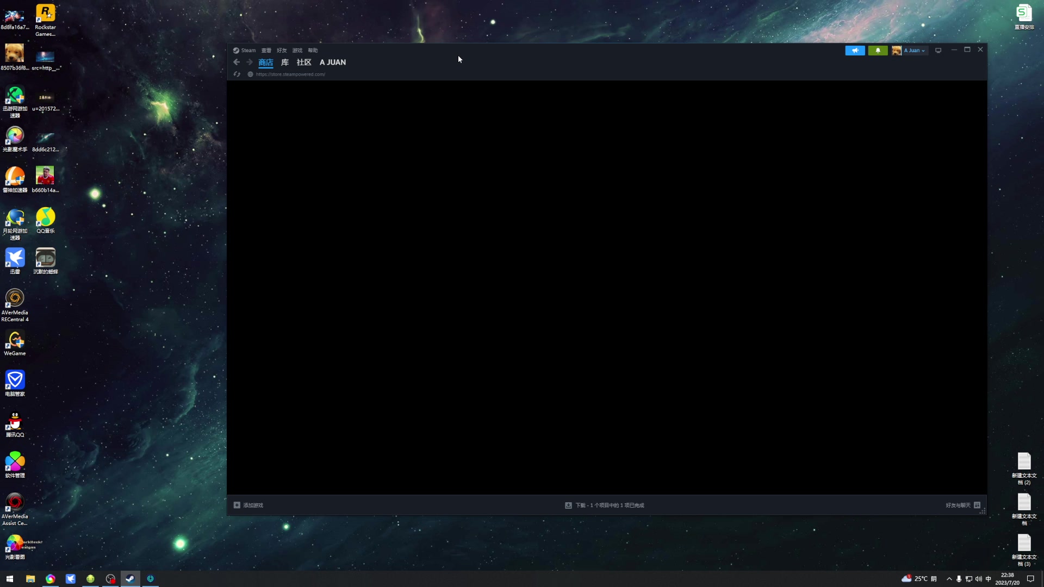Open the green S app at top-right desktop
Screen dimensions: 1044x587
pyautogui.click(x=1024, y=17)
